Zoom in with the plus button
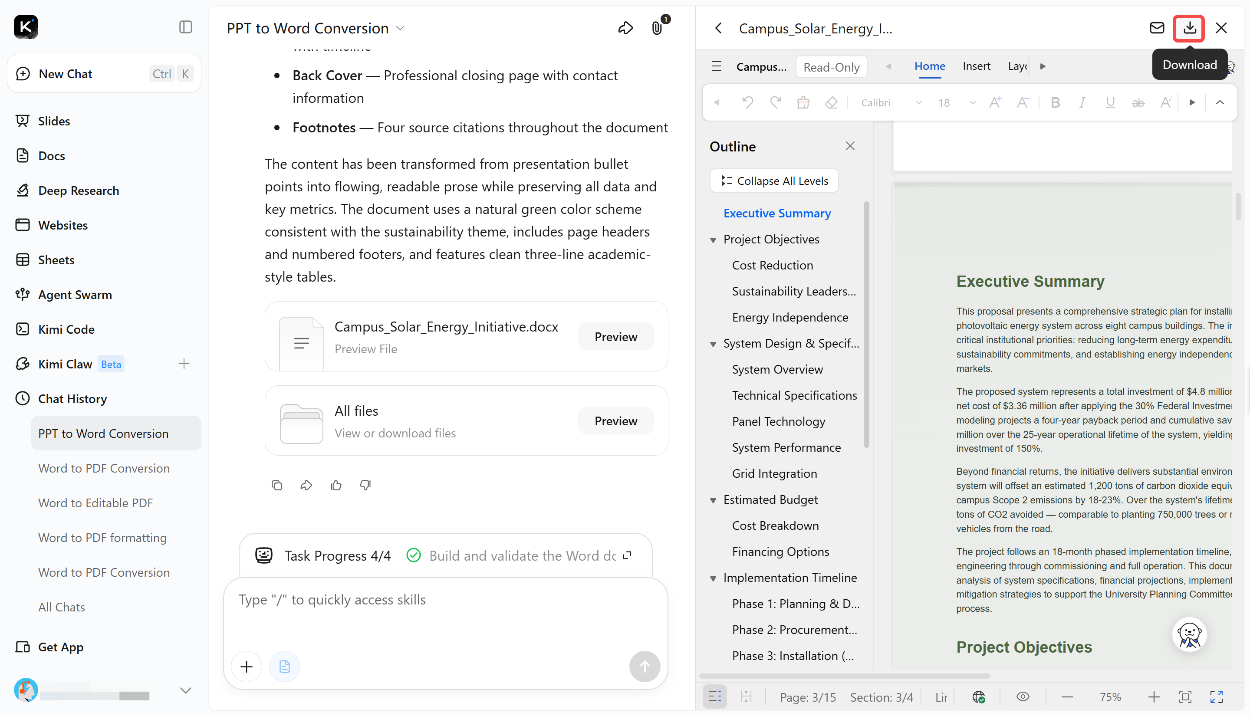Screen dimensions: 1250x716 (1154, 697)
